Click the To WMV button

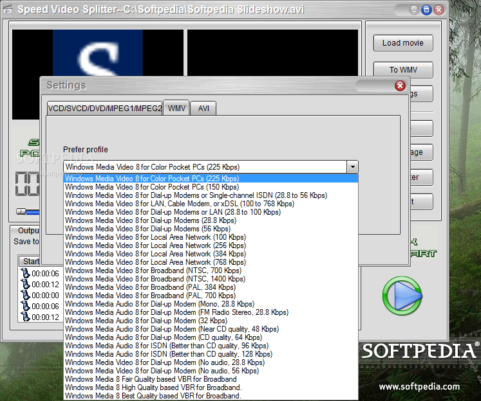point(403,70)
